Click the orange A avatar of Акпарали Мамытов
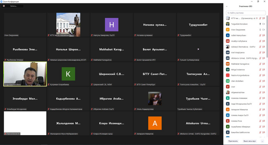The height and width of the screenshot is (145, 268). (155, 123)
